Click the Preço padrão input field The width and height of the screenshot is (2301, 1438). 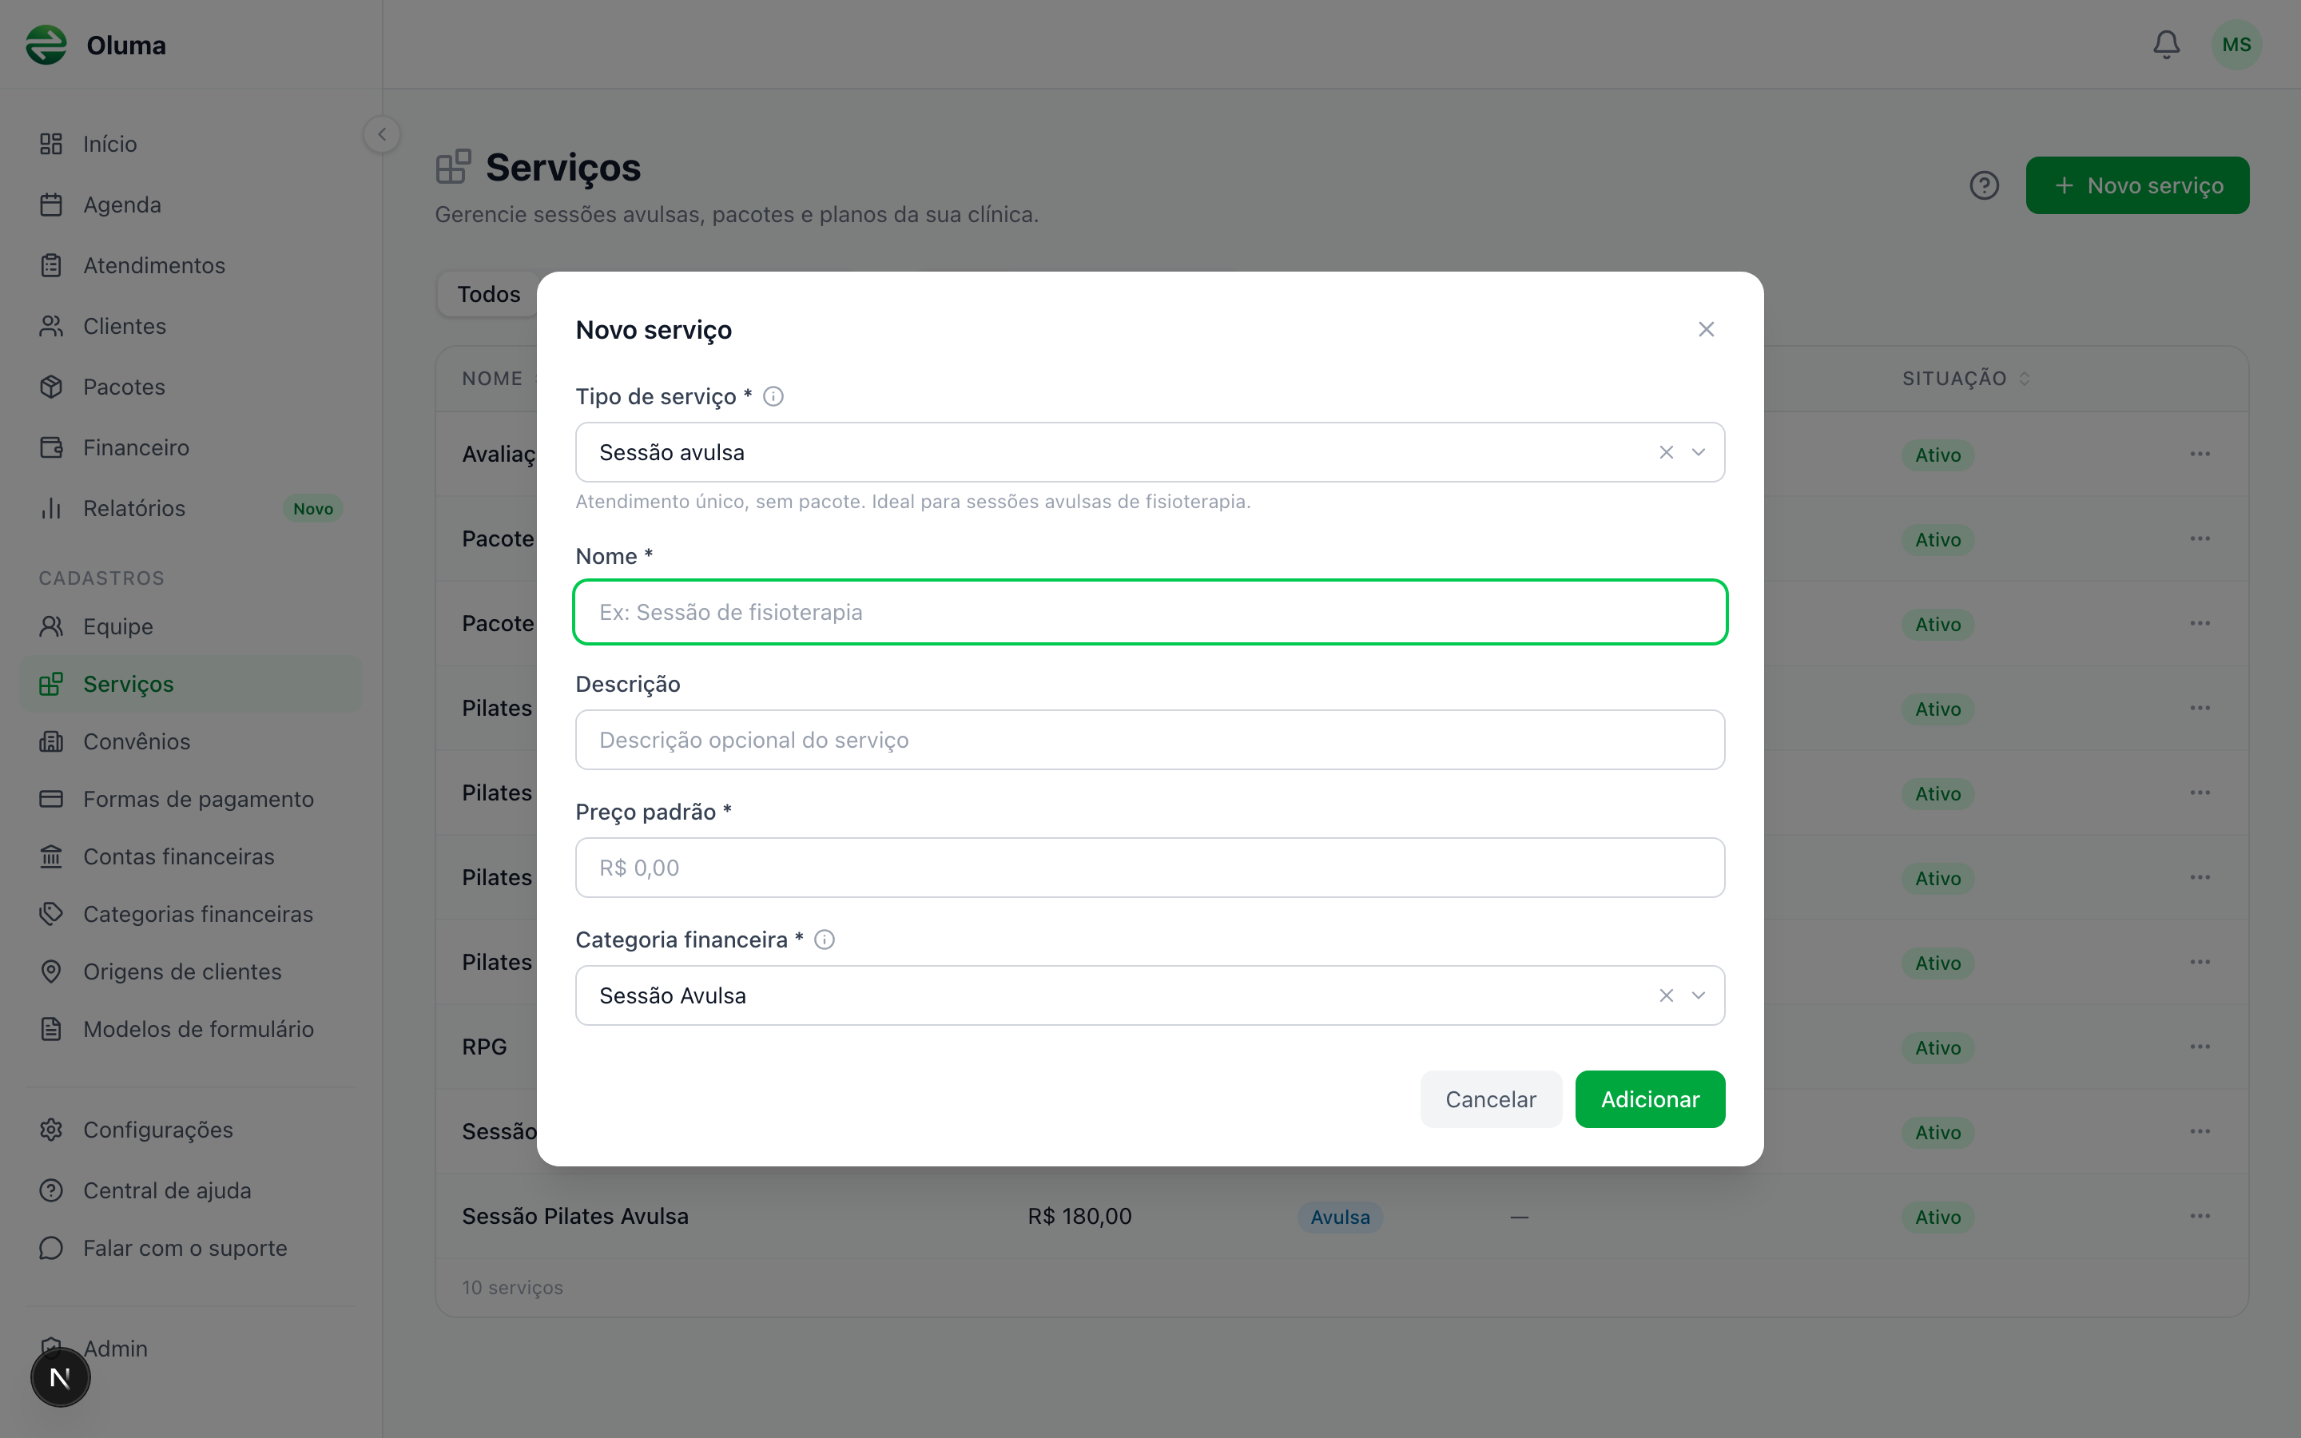coord(1150,868)
